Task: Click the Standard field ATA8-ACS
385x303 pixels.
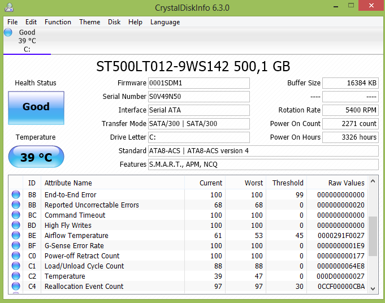Action: pyautogui.click(x=263, y=150)
